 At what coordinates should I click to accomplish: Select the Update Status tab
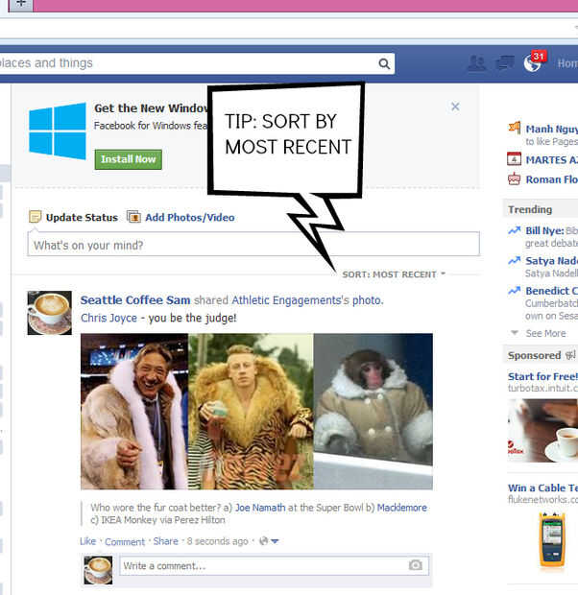(x=74, y=218)
